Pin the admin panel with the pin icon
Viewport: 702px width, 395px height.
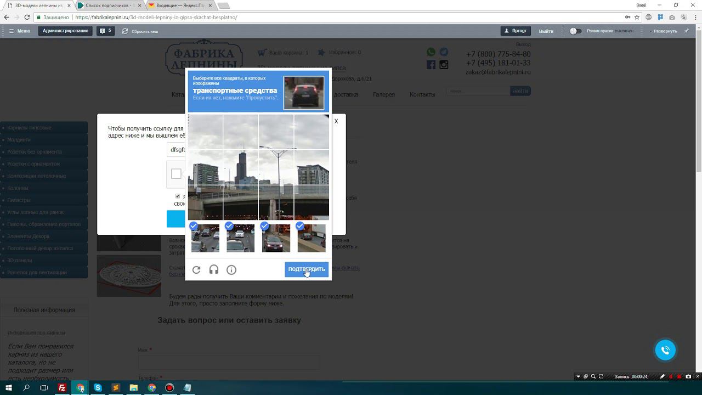click(x=687, y=31)
